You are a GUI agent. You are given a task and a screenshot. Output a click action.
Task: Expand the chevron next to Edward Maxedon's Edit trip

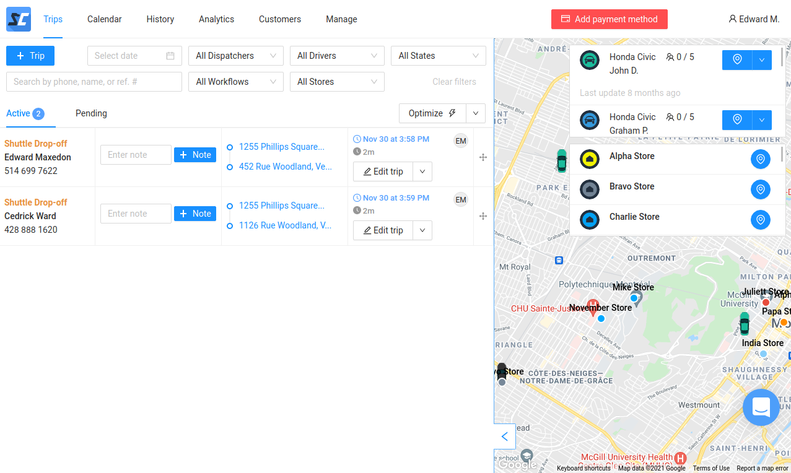422,171
